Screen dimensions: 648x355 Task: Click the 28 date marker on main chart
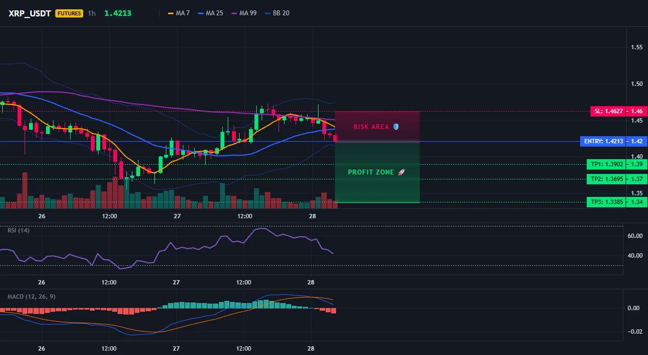click(x=313, y=216)
